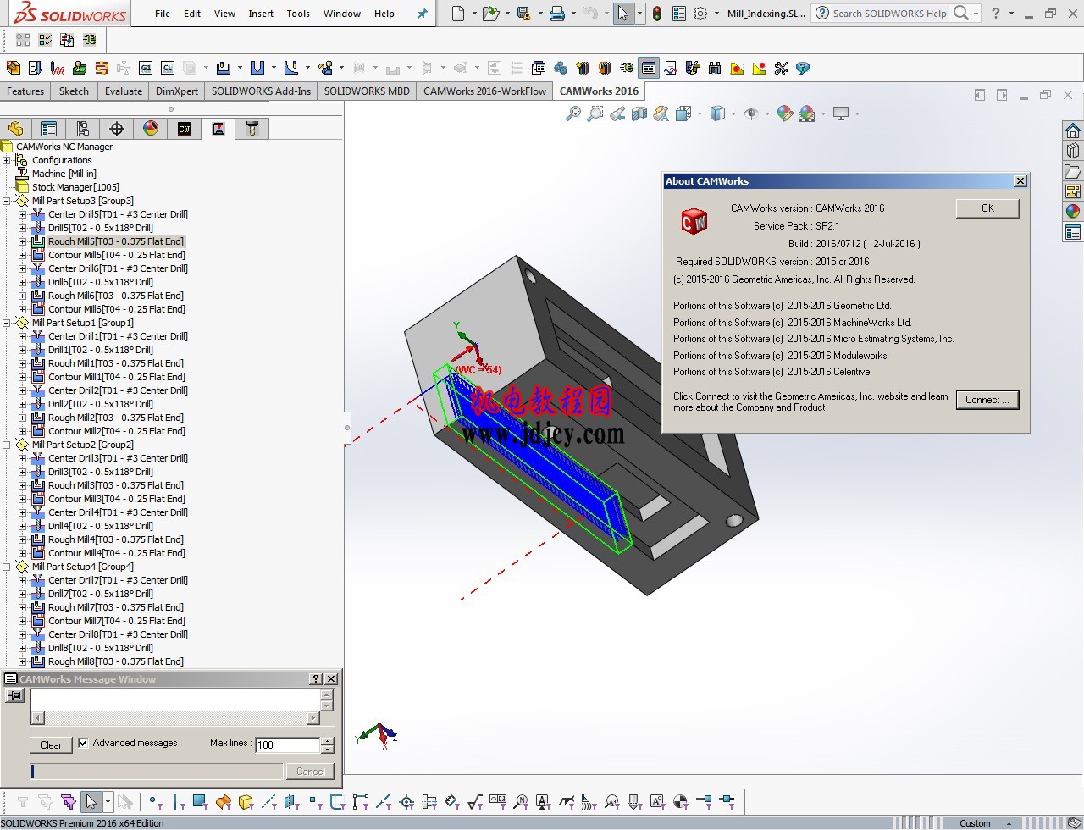Click the Section View icon
This screenshot has height=830, width=1084.
(639, 113)
